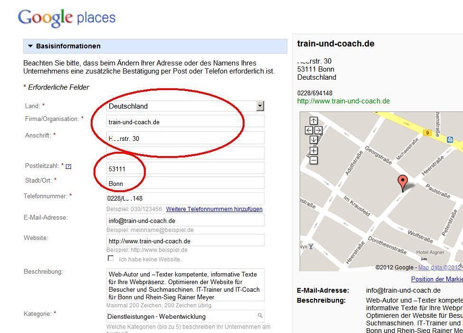This screenshot has width=463, height=333.
Task: Click the phone number 0228/694148 in preview
Action: [x=315, y=93]
